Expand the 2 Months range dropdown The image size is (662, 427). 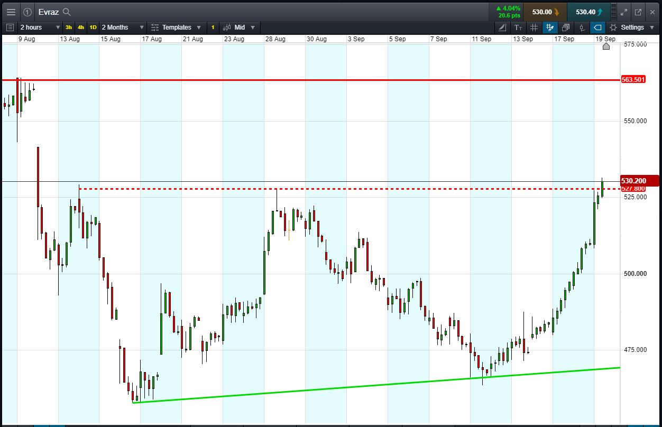pyautogui.click(x=122, y=27)
